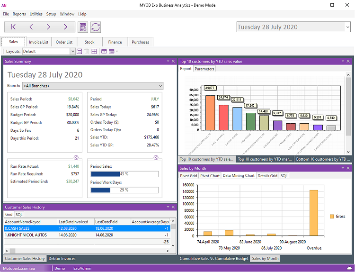Switch to Debtor Invoices bottom tab
Image resolution: width=355 pixels, height=272 pixels.
62,258
